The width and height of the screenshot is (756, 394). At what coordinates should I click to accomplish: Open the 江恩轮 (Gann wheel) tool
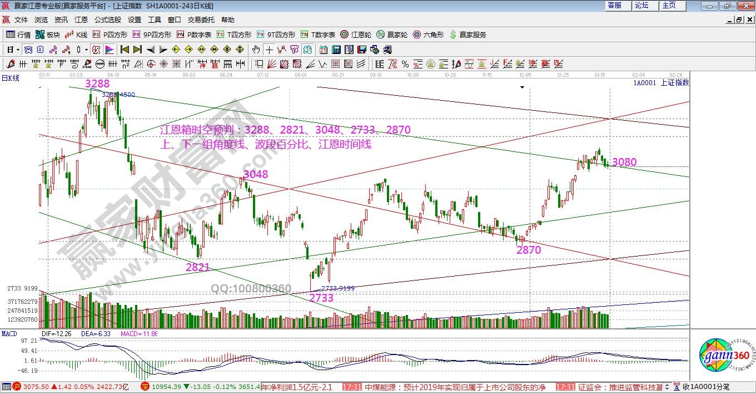[356, 35]
